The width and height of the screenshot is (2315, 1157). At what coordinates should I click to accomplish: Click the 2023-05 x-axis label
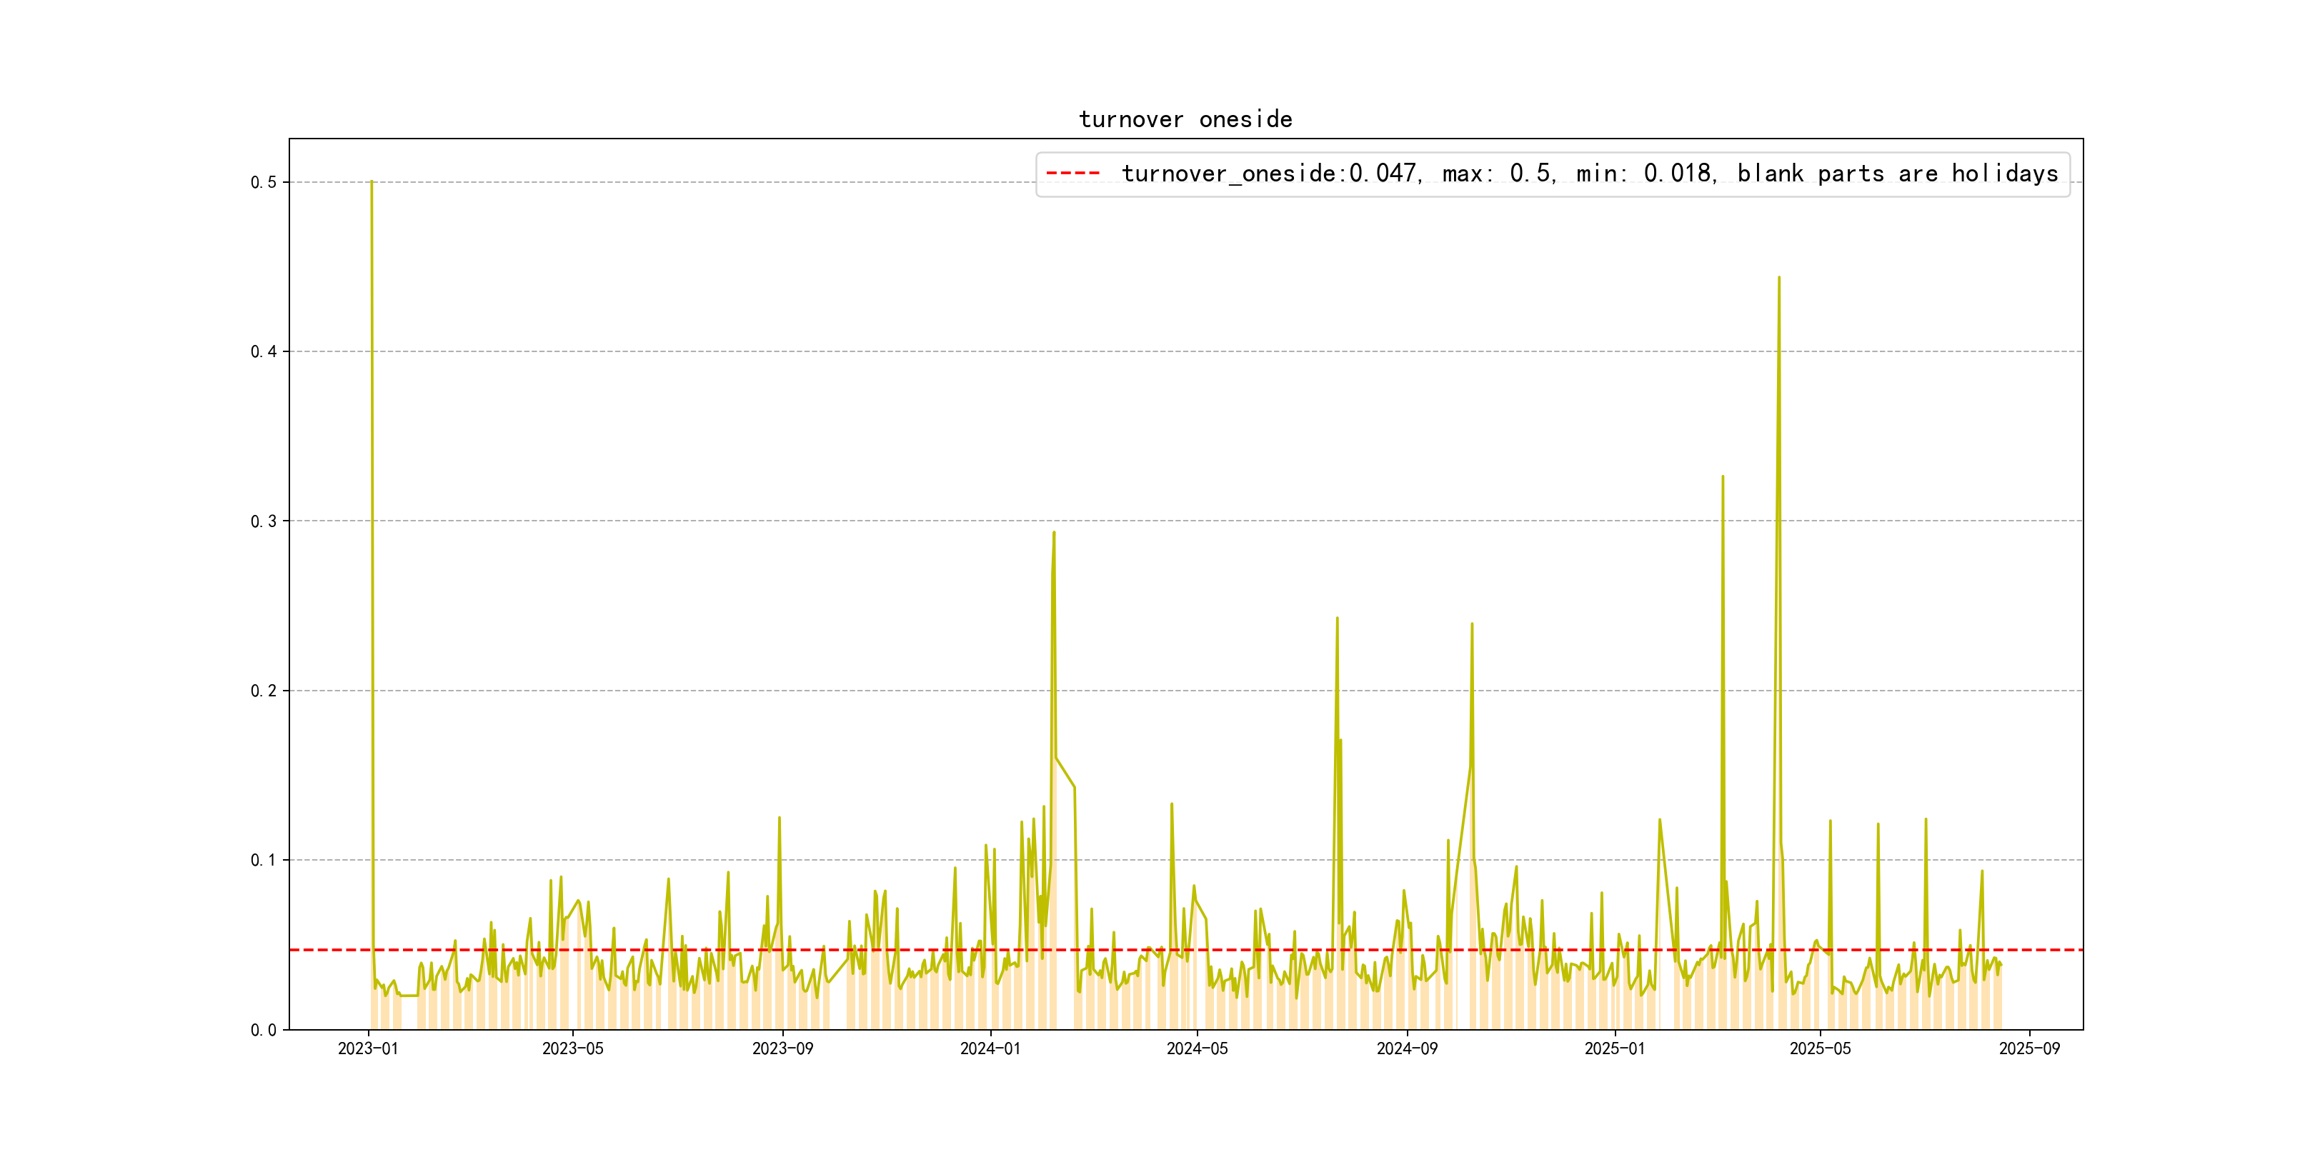coord(572,1048)
